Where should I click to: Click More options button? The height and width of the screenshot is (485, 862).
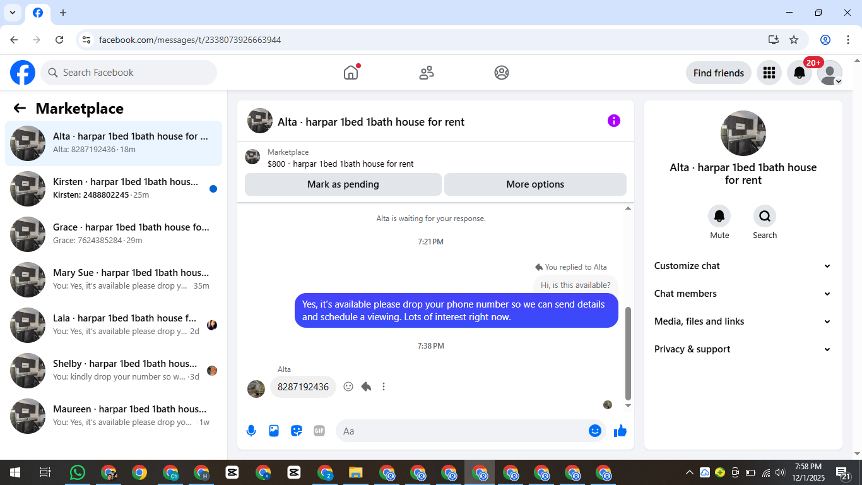pos(535,184)
